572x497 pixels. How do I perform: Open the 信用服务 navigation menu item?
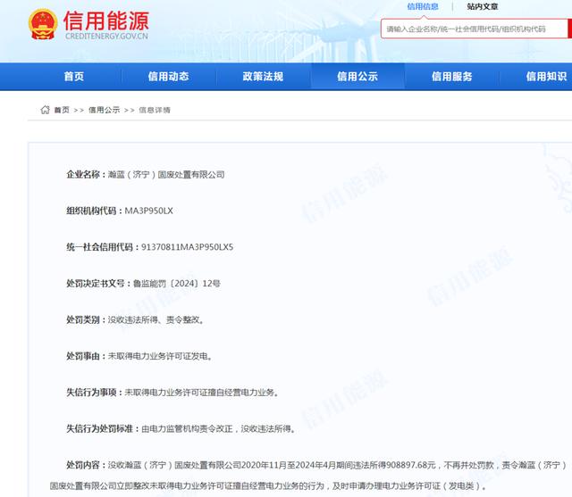pos(452,77)
